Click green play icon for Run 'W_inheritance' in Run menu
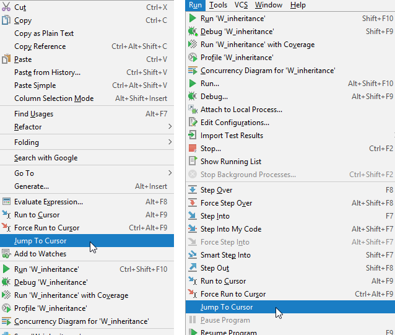395x335 pixels. pos(193,18)
